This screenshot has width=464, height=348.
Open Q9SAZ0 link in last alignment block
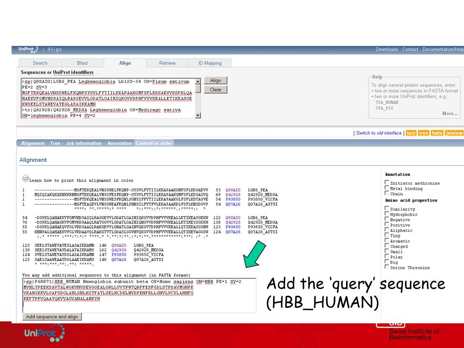coord(119,246)
